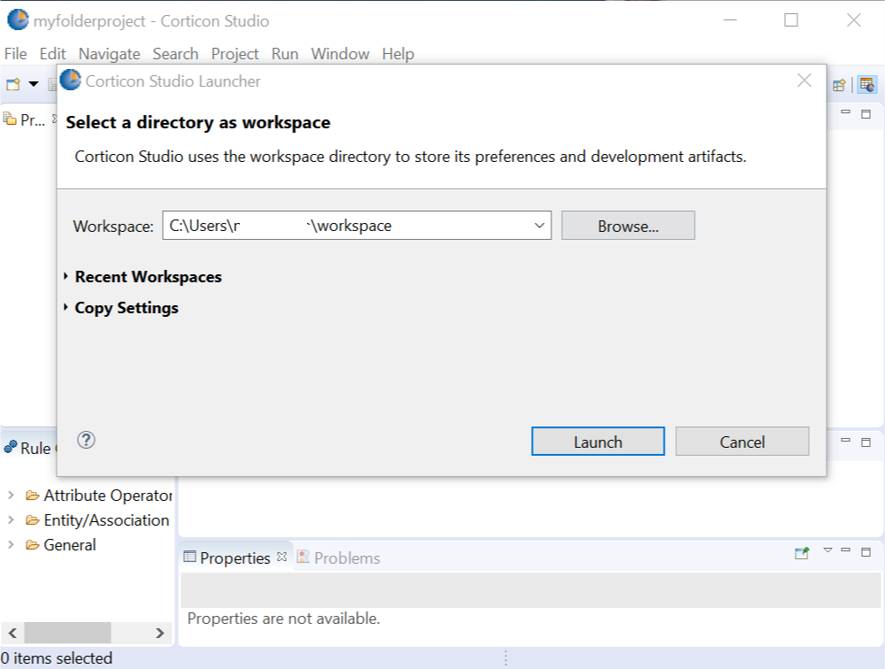
Task: Click the Corticon Studio app icon in title bar
Action: (x=18, y=20)
